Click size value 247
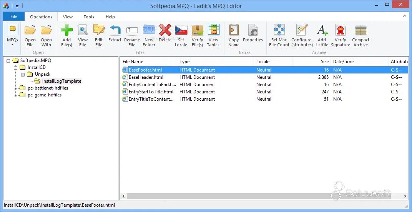Image resolution: width=412 pixels, height=212 pixels. pyautogui.click(x=325, y=92)
